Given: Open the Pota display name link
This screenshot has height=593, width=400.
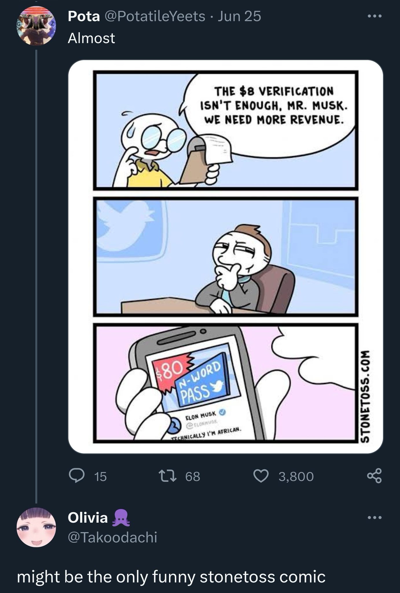Looking at the screenshot, I should click(84, 16).
